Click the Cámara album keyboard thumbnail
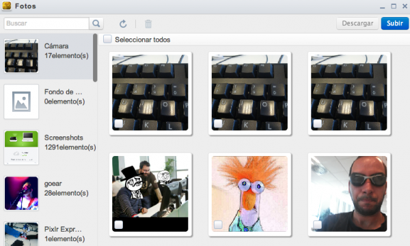This screenshot has height=246, width=410. [21, 56]
